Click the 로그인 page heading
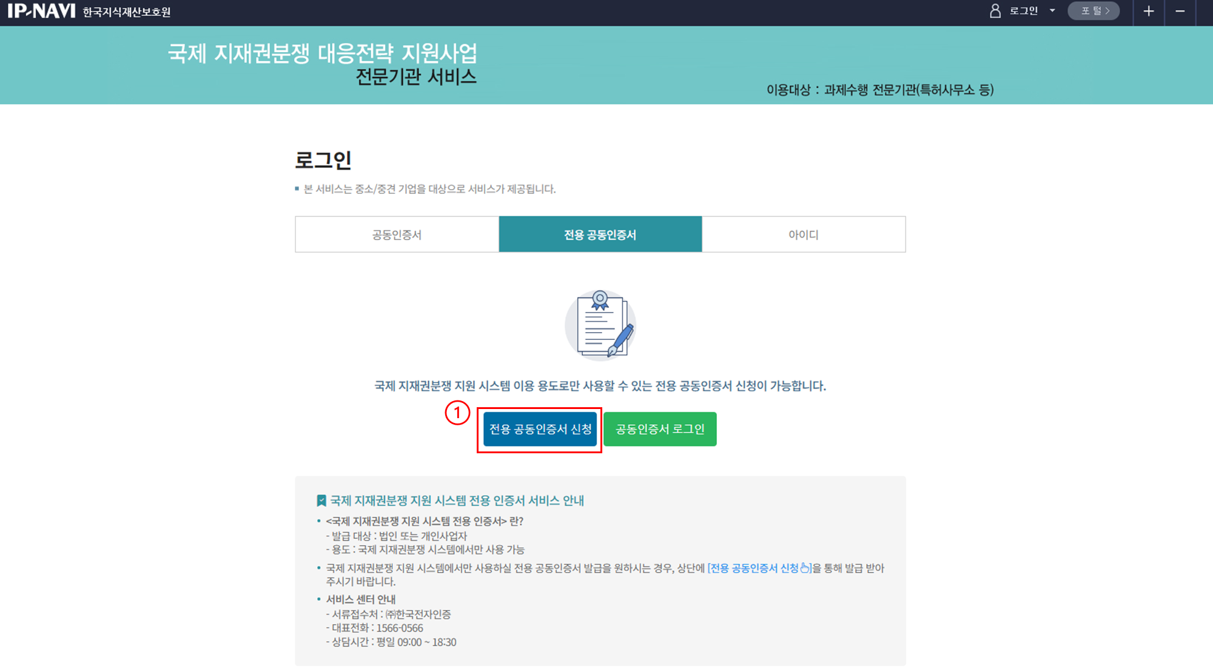The image size is (1213, 672). [x=323, y=160]
